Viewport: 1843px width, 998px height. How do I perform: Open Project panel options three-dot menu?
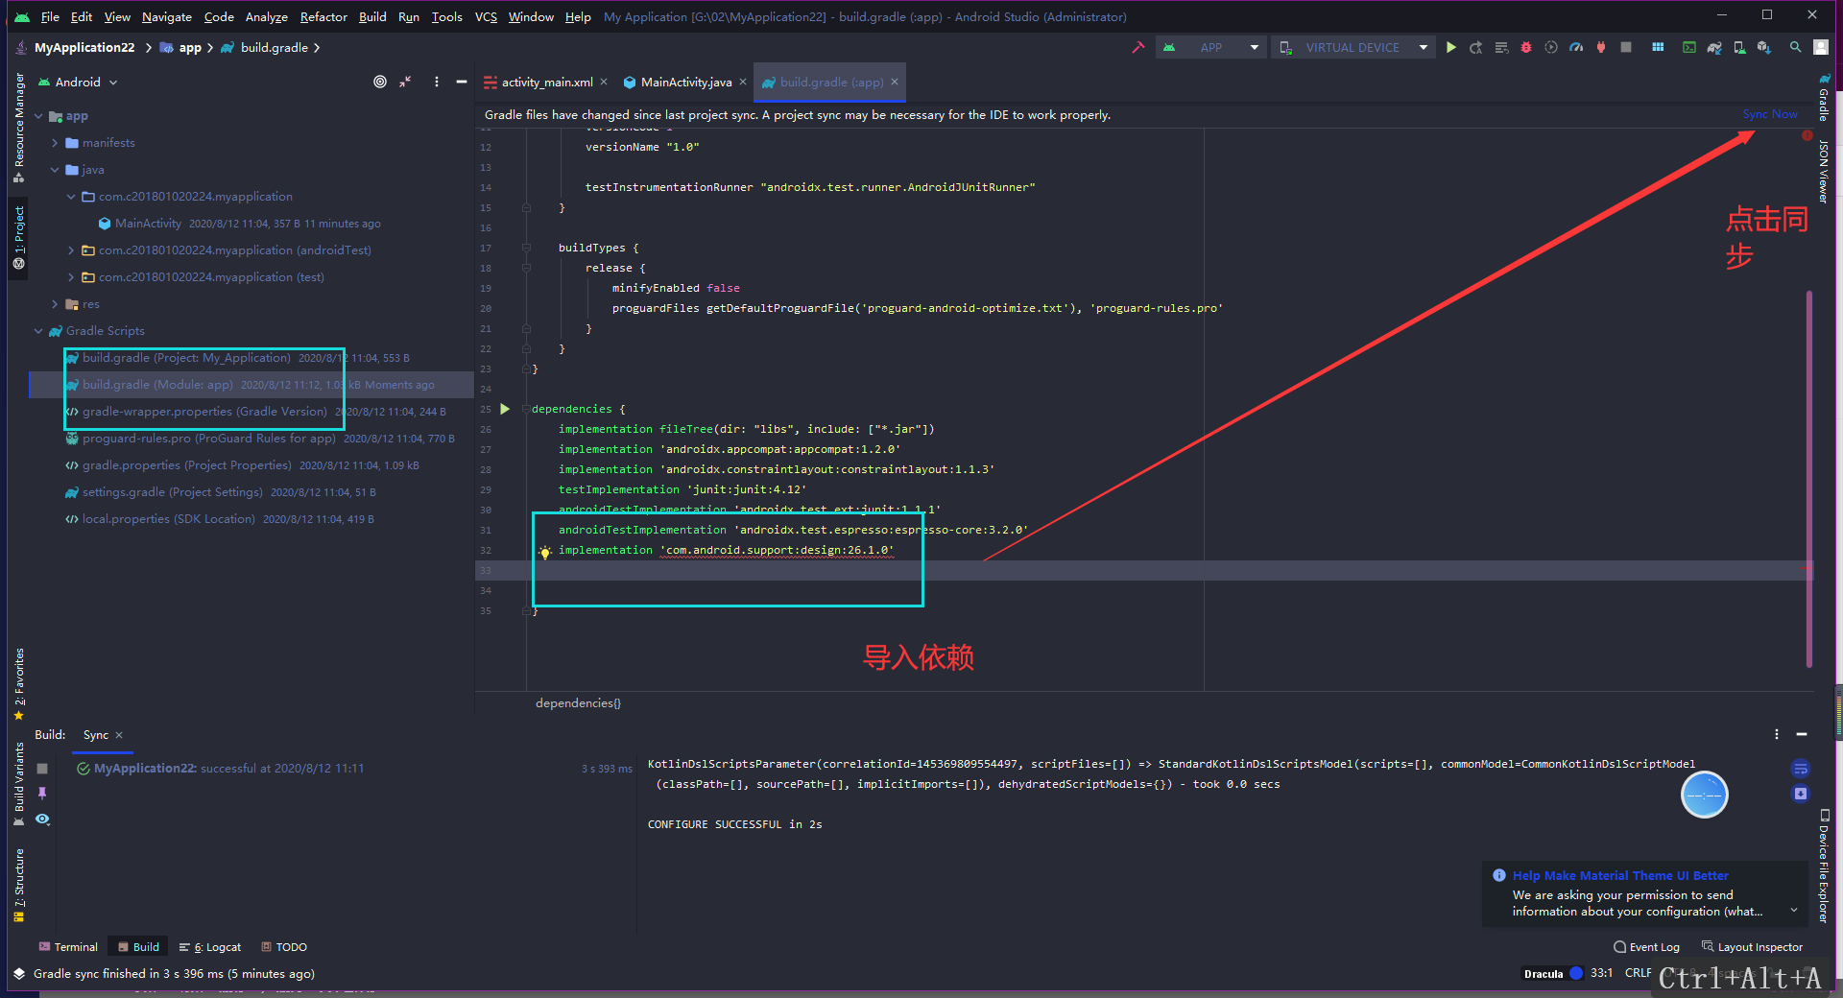tap(437, 82)
